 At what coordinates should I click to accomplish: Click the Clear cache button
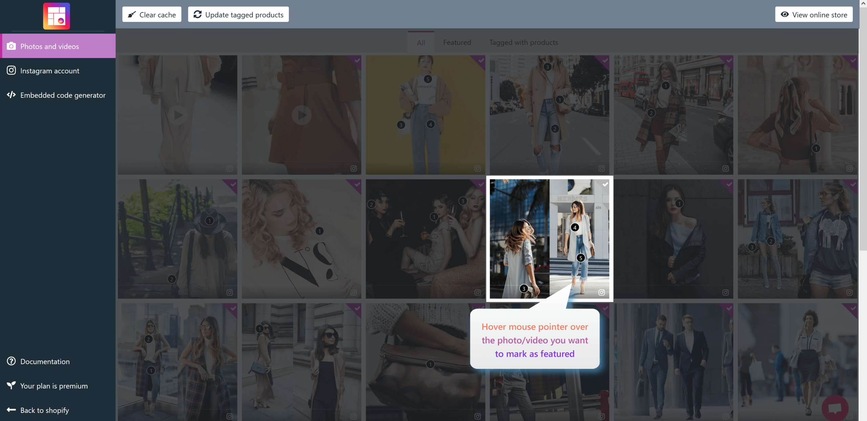[x=152, y=15]
